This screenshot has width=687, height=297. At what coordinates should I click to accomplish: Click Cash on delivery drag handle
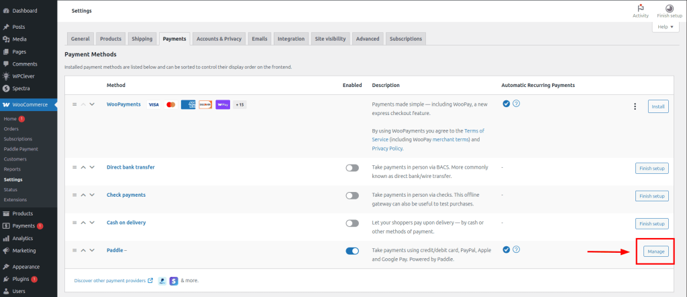tap(74, 223)
